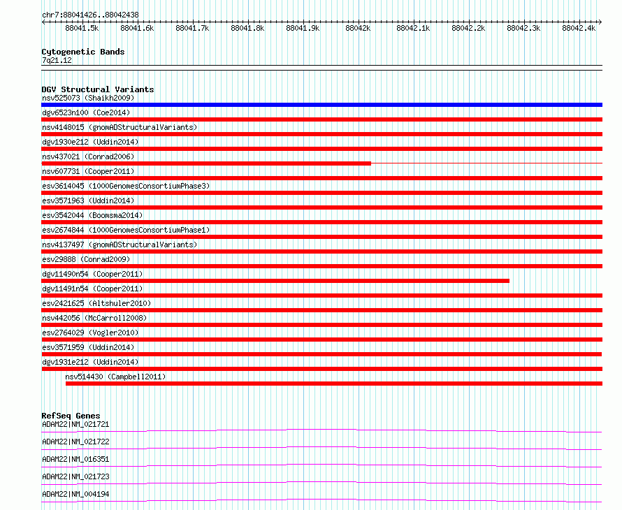Open the first dgv11490n54 (Cooper2011) label
Image resolution: width=622 pixels, height=510 pixels.
tap(92, 274)
